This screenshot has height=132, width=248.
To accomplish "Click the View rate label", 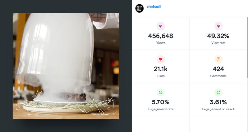I will pyautogui.click(x=218, y=43).
